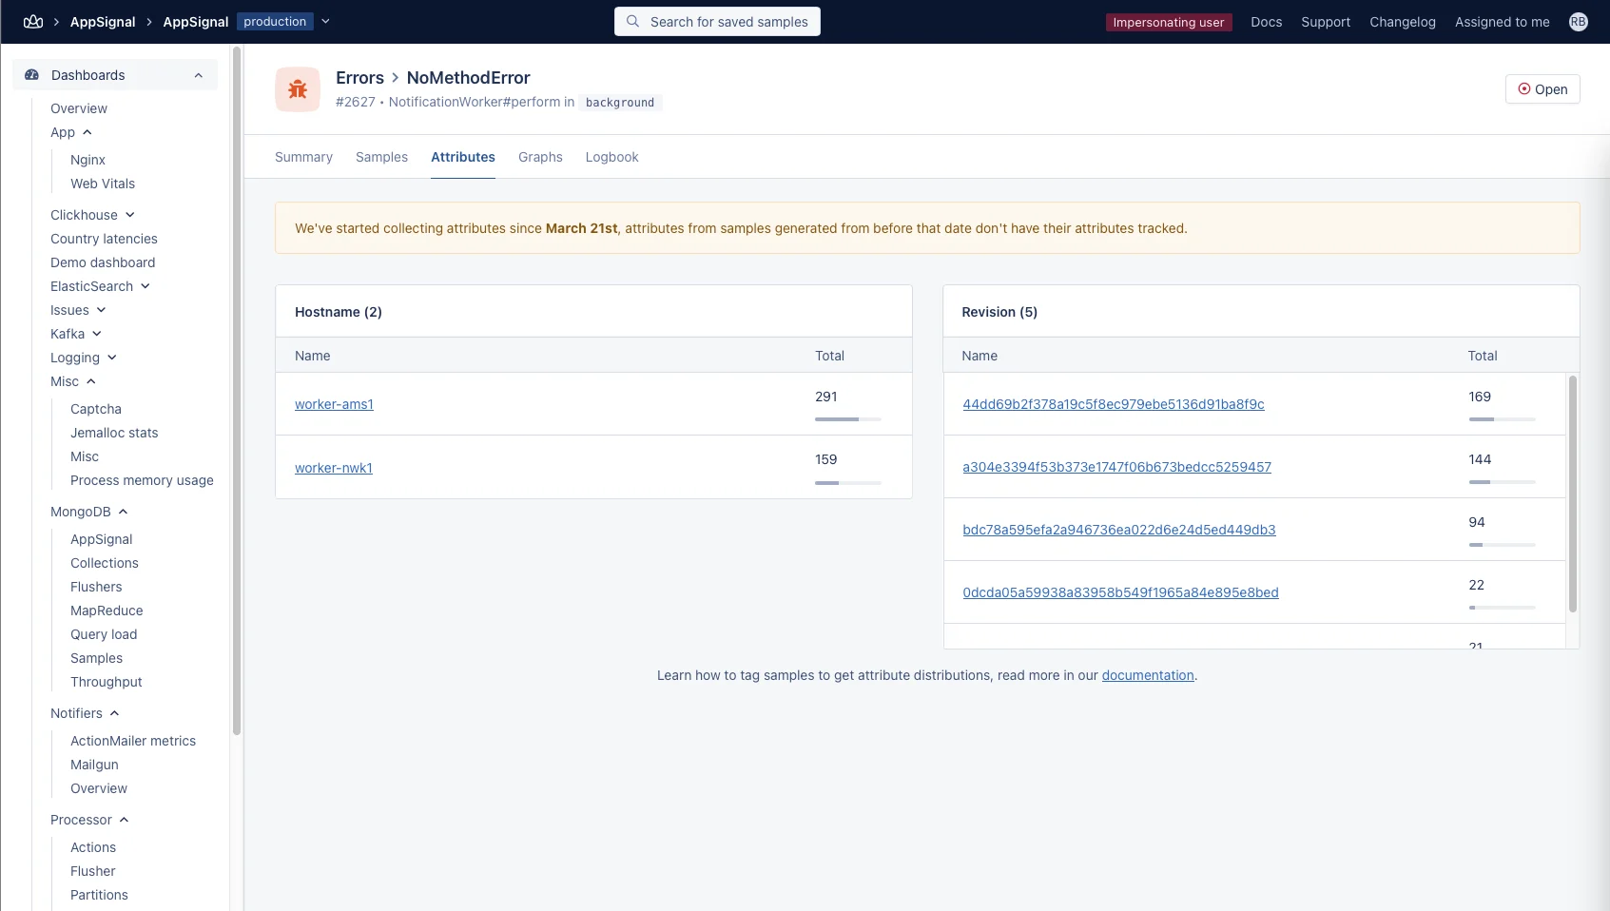Collapse the Misc sidebar group
Image resolution: width=1610 pixels, height=911 pixels.
(91, 381)
